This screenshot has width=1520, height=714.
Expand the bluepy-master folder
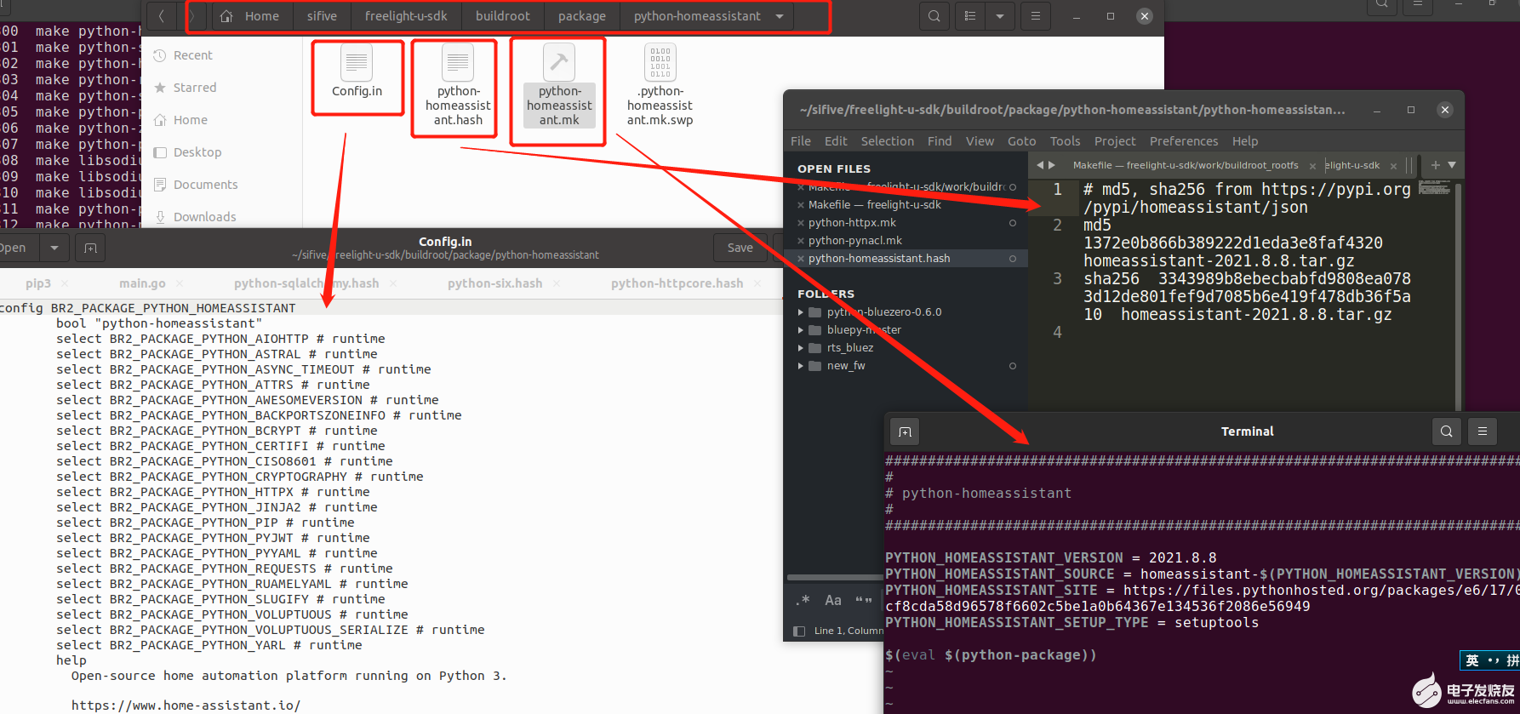[x=801, y=330]
